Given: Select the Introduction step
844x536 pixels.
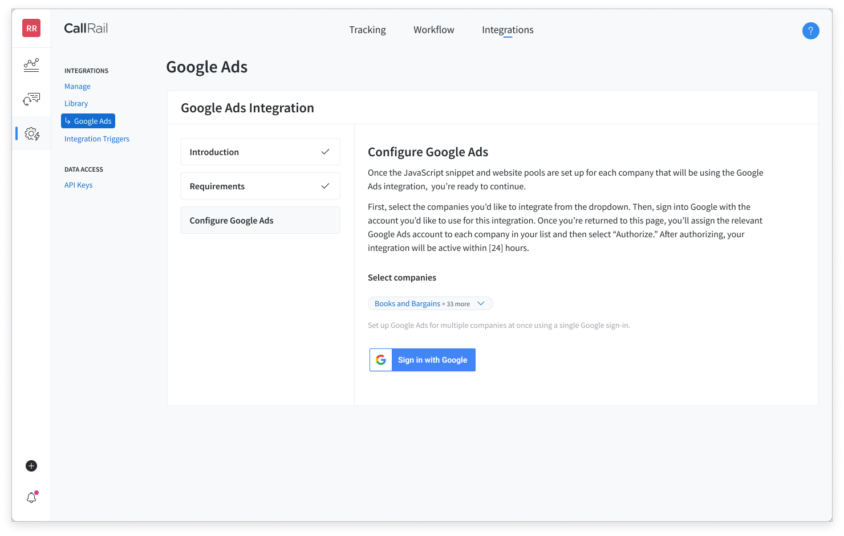Looking at the screenshot, I should pos(260,152).
